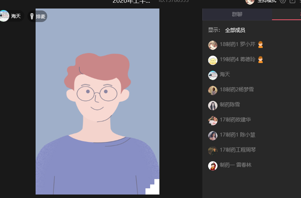301x198 pixels.
Task: Select the active red-underlined members tab
Action: click(x=290, y=15)
